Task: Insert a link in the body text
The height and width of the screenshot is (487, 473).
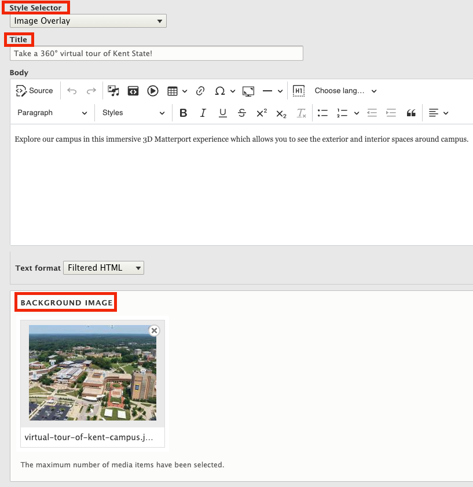Action: coord(200,91)
